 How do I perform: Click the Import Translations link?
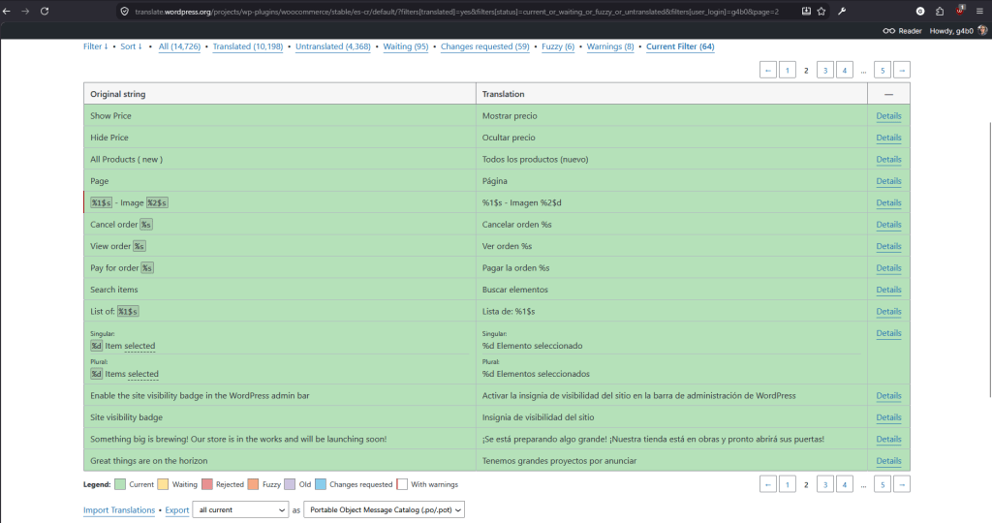click(119, 510)
